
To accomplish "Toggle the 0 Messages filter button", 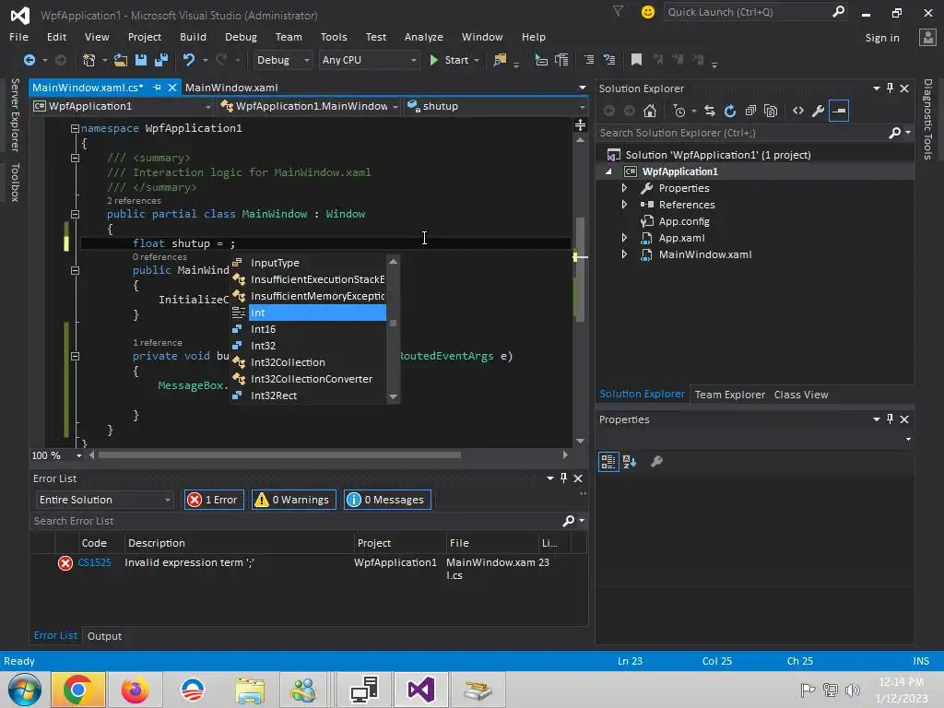I will pyautogui.click(x=387, y=500).
